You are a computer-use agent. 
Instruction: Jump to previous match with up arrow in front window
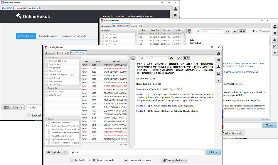[171, 58]
